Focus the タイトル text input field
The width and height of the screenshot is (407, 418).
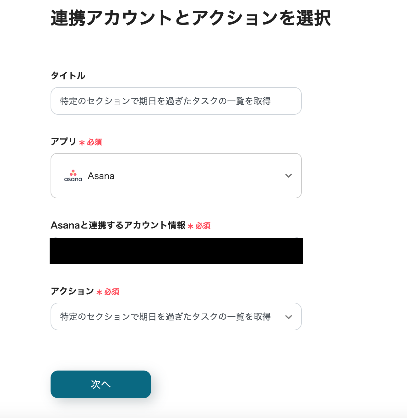coord(176,101)
